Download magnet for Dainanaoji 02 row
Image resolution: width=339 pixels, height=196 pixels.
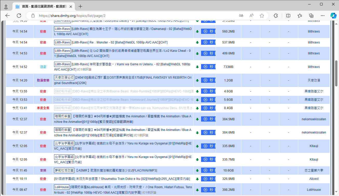197,31
